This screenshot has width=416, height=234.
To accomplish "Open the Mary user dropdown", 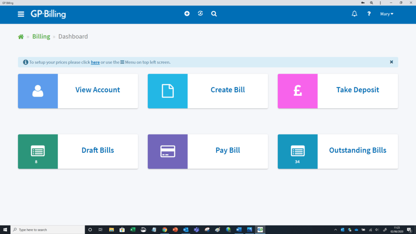I will click(386, 13).
